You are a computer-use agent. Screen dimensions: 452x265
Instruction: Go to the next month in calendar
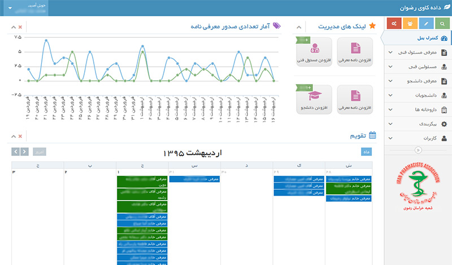tap(16, 151)
